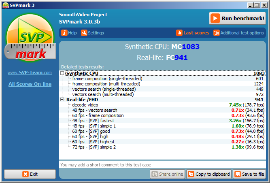Select frame composition (multi-threaded) row

pos(162,84)
